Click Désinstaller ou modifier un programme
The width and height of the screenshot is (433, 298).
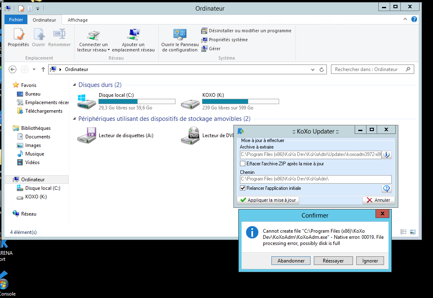pyautogui.click(x=246, y=31)
